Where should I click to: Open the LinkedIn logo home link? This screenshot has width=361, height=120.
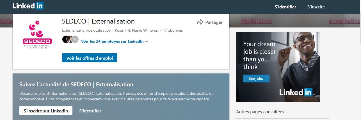click(x=28, y=6)
